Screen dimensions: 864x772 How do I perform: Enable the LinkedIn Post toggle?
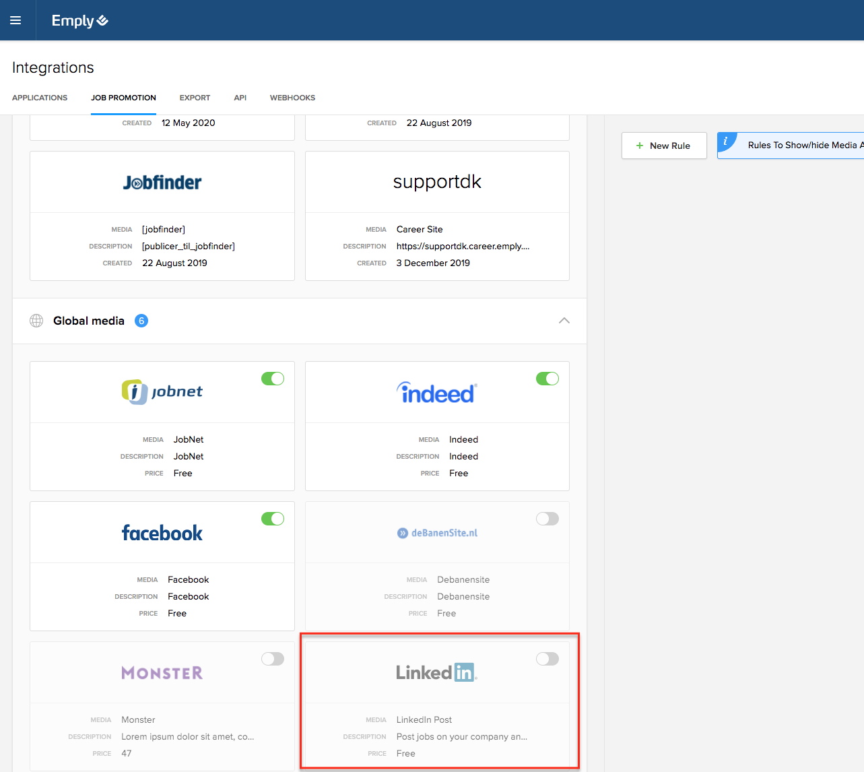coord(547,659)
